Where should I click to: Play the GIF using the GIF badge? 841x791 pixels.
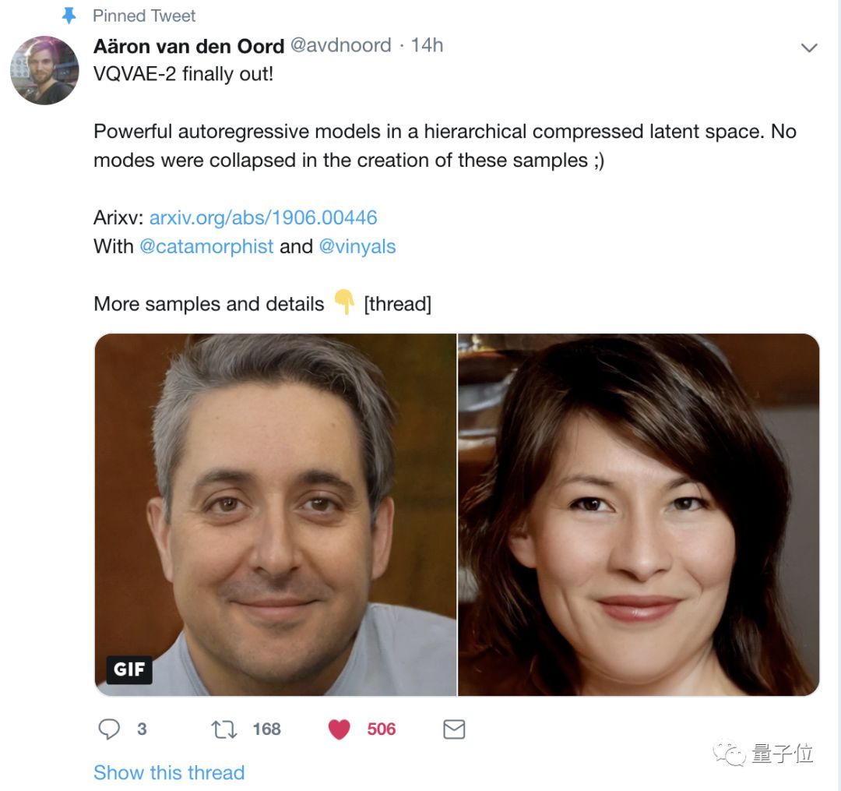pos(128,669)
